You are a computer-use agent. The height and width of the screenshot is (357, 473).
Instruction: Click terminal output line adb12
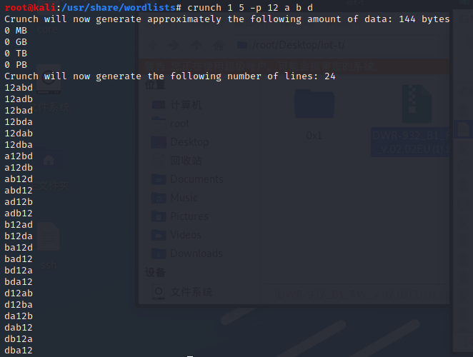pos(19,213)
